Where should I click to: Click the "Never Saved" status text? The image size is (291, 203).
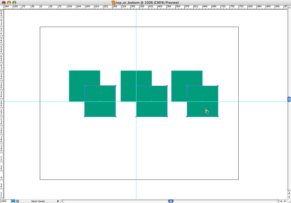click(38, 201)
